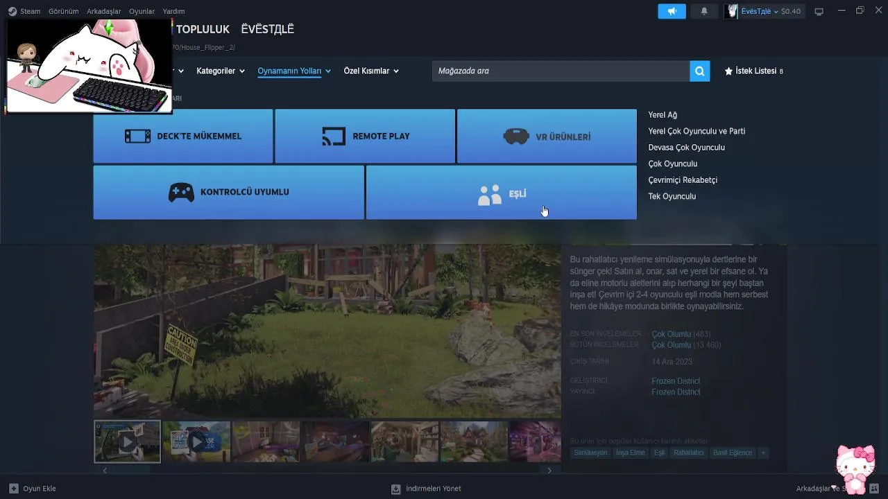
Task: Expand the Özel Kısımlar dropdown
Action: pos(371,71)
